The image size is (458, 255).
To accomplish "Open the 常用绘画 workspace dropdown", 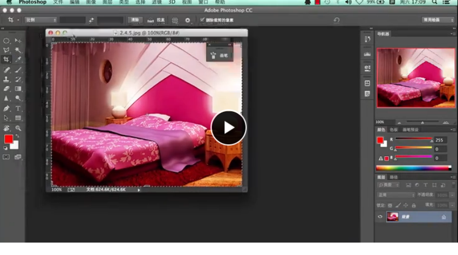I will click(x=438, y=19).
